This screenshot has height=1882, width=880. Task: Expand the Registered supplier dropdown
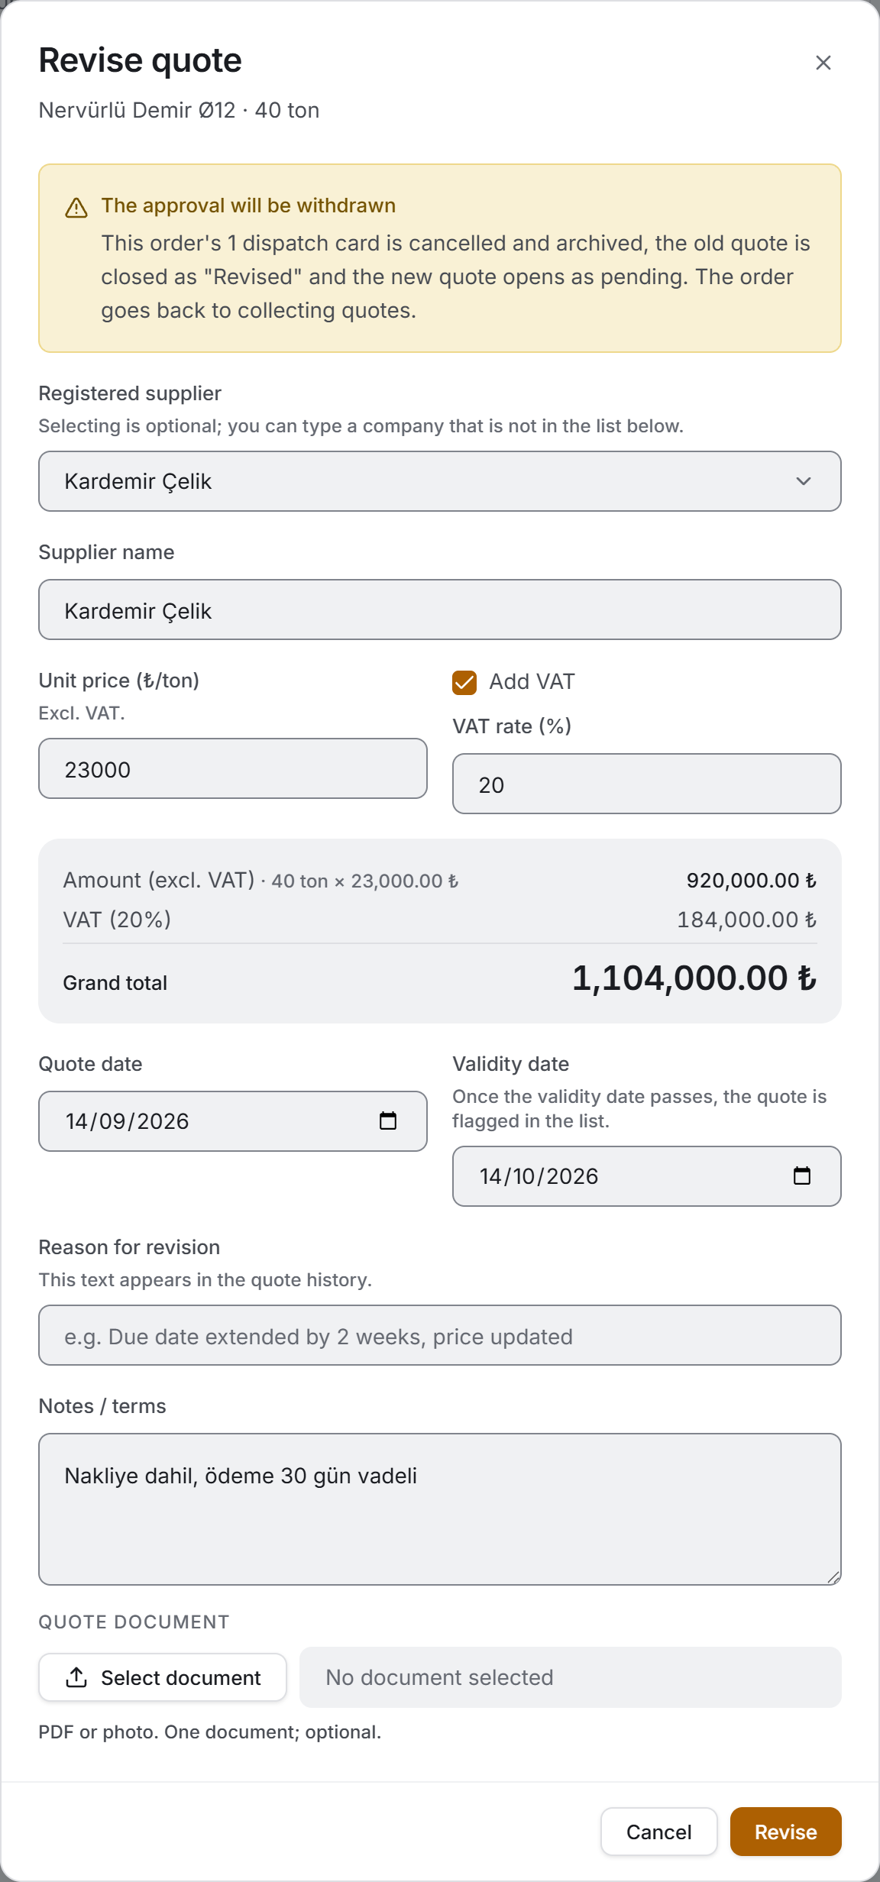tap(440, 481)
